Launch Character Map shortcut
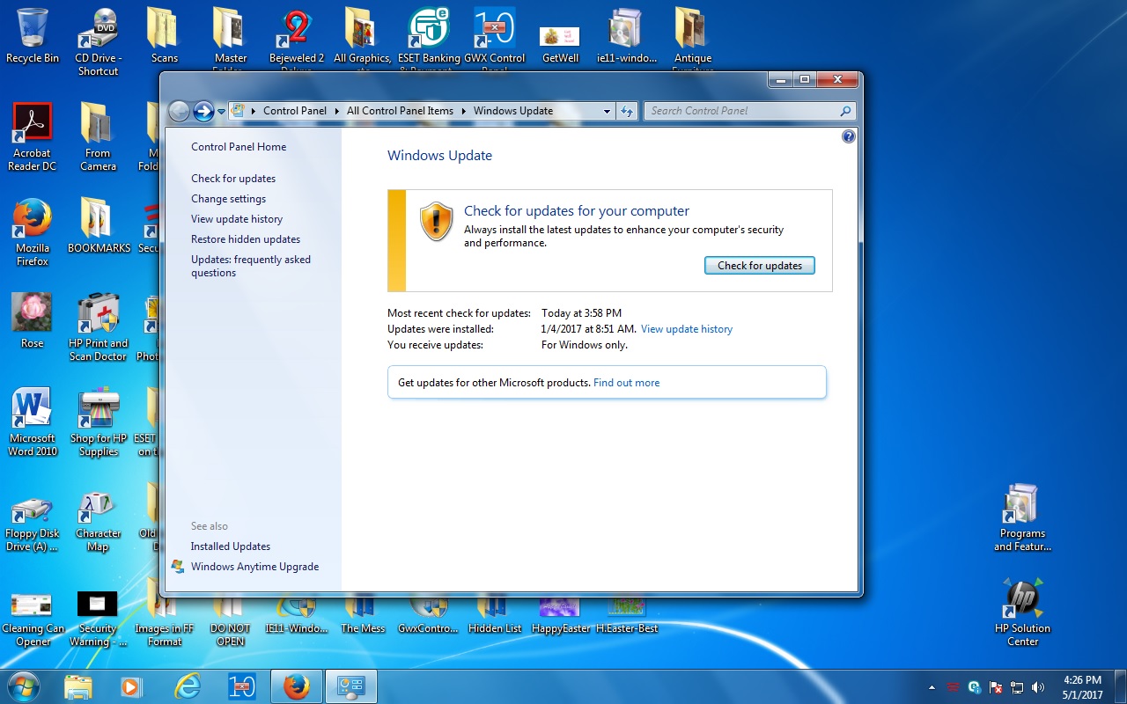Screen dimensions: 1127x704 pos(98,523)
